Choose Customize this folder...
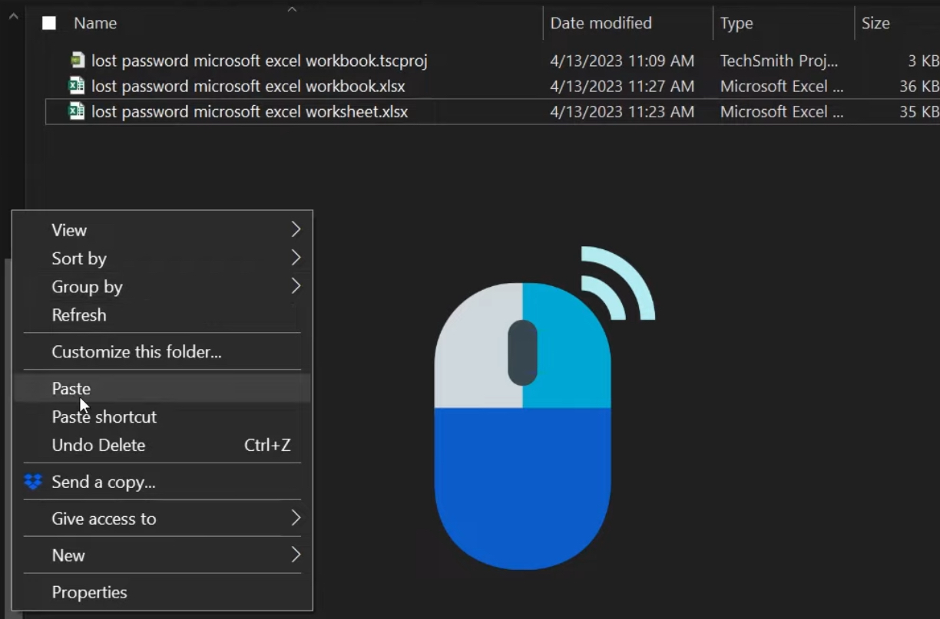 tap(163, 352)
